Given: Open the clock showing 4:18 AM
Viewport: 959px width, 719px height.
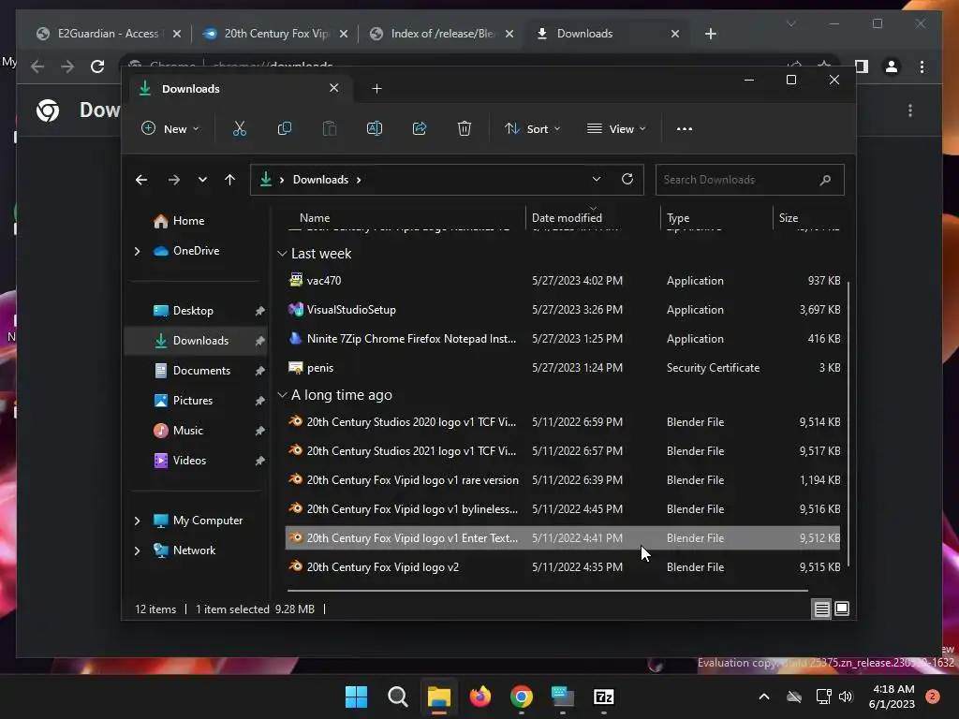Looking at the screenshot, I should 893,697.
